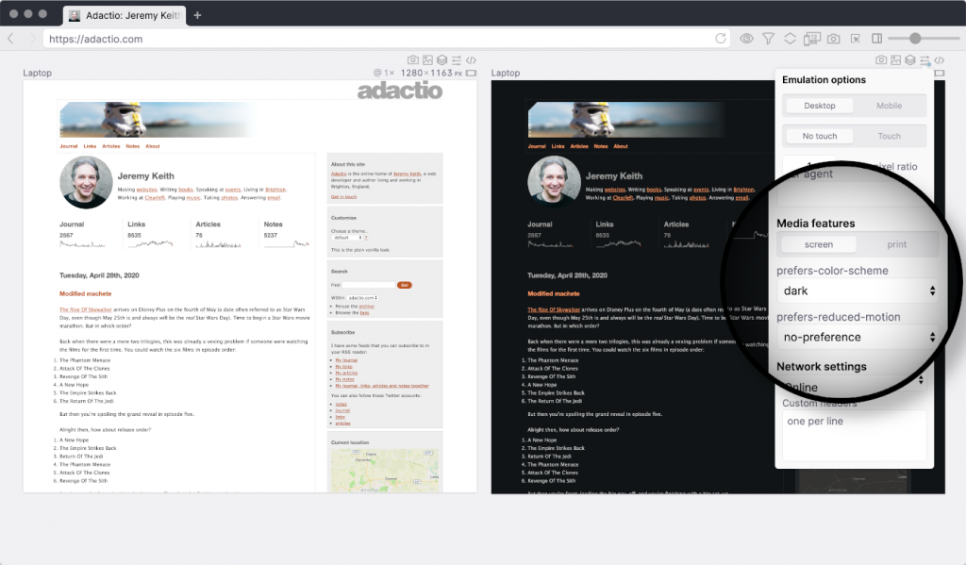Click the eye icon in the browser toolbar
Viewport: 966px width, 565px height.
tap(746, 40)
